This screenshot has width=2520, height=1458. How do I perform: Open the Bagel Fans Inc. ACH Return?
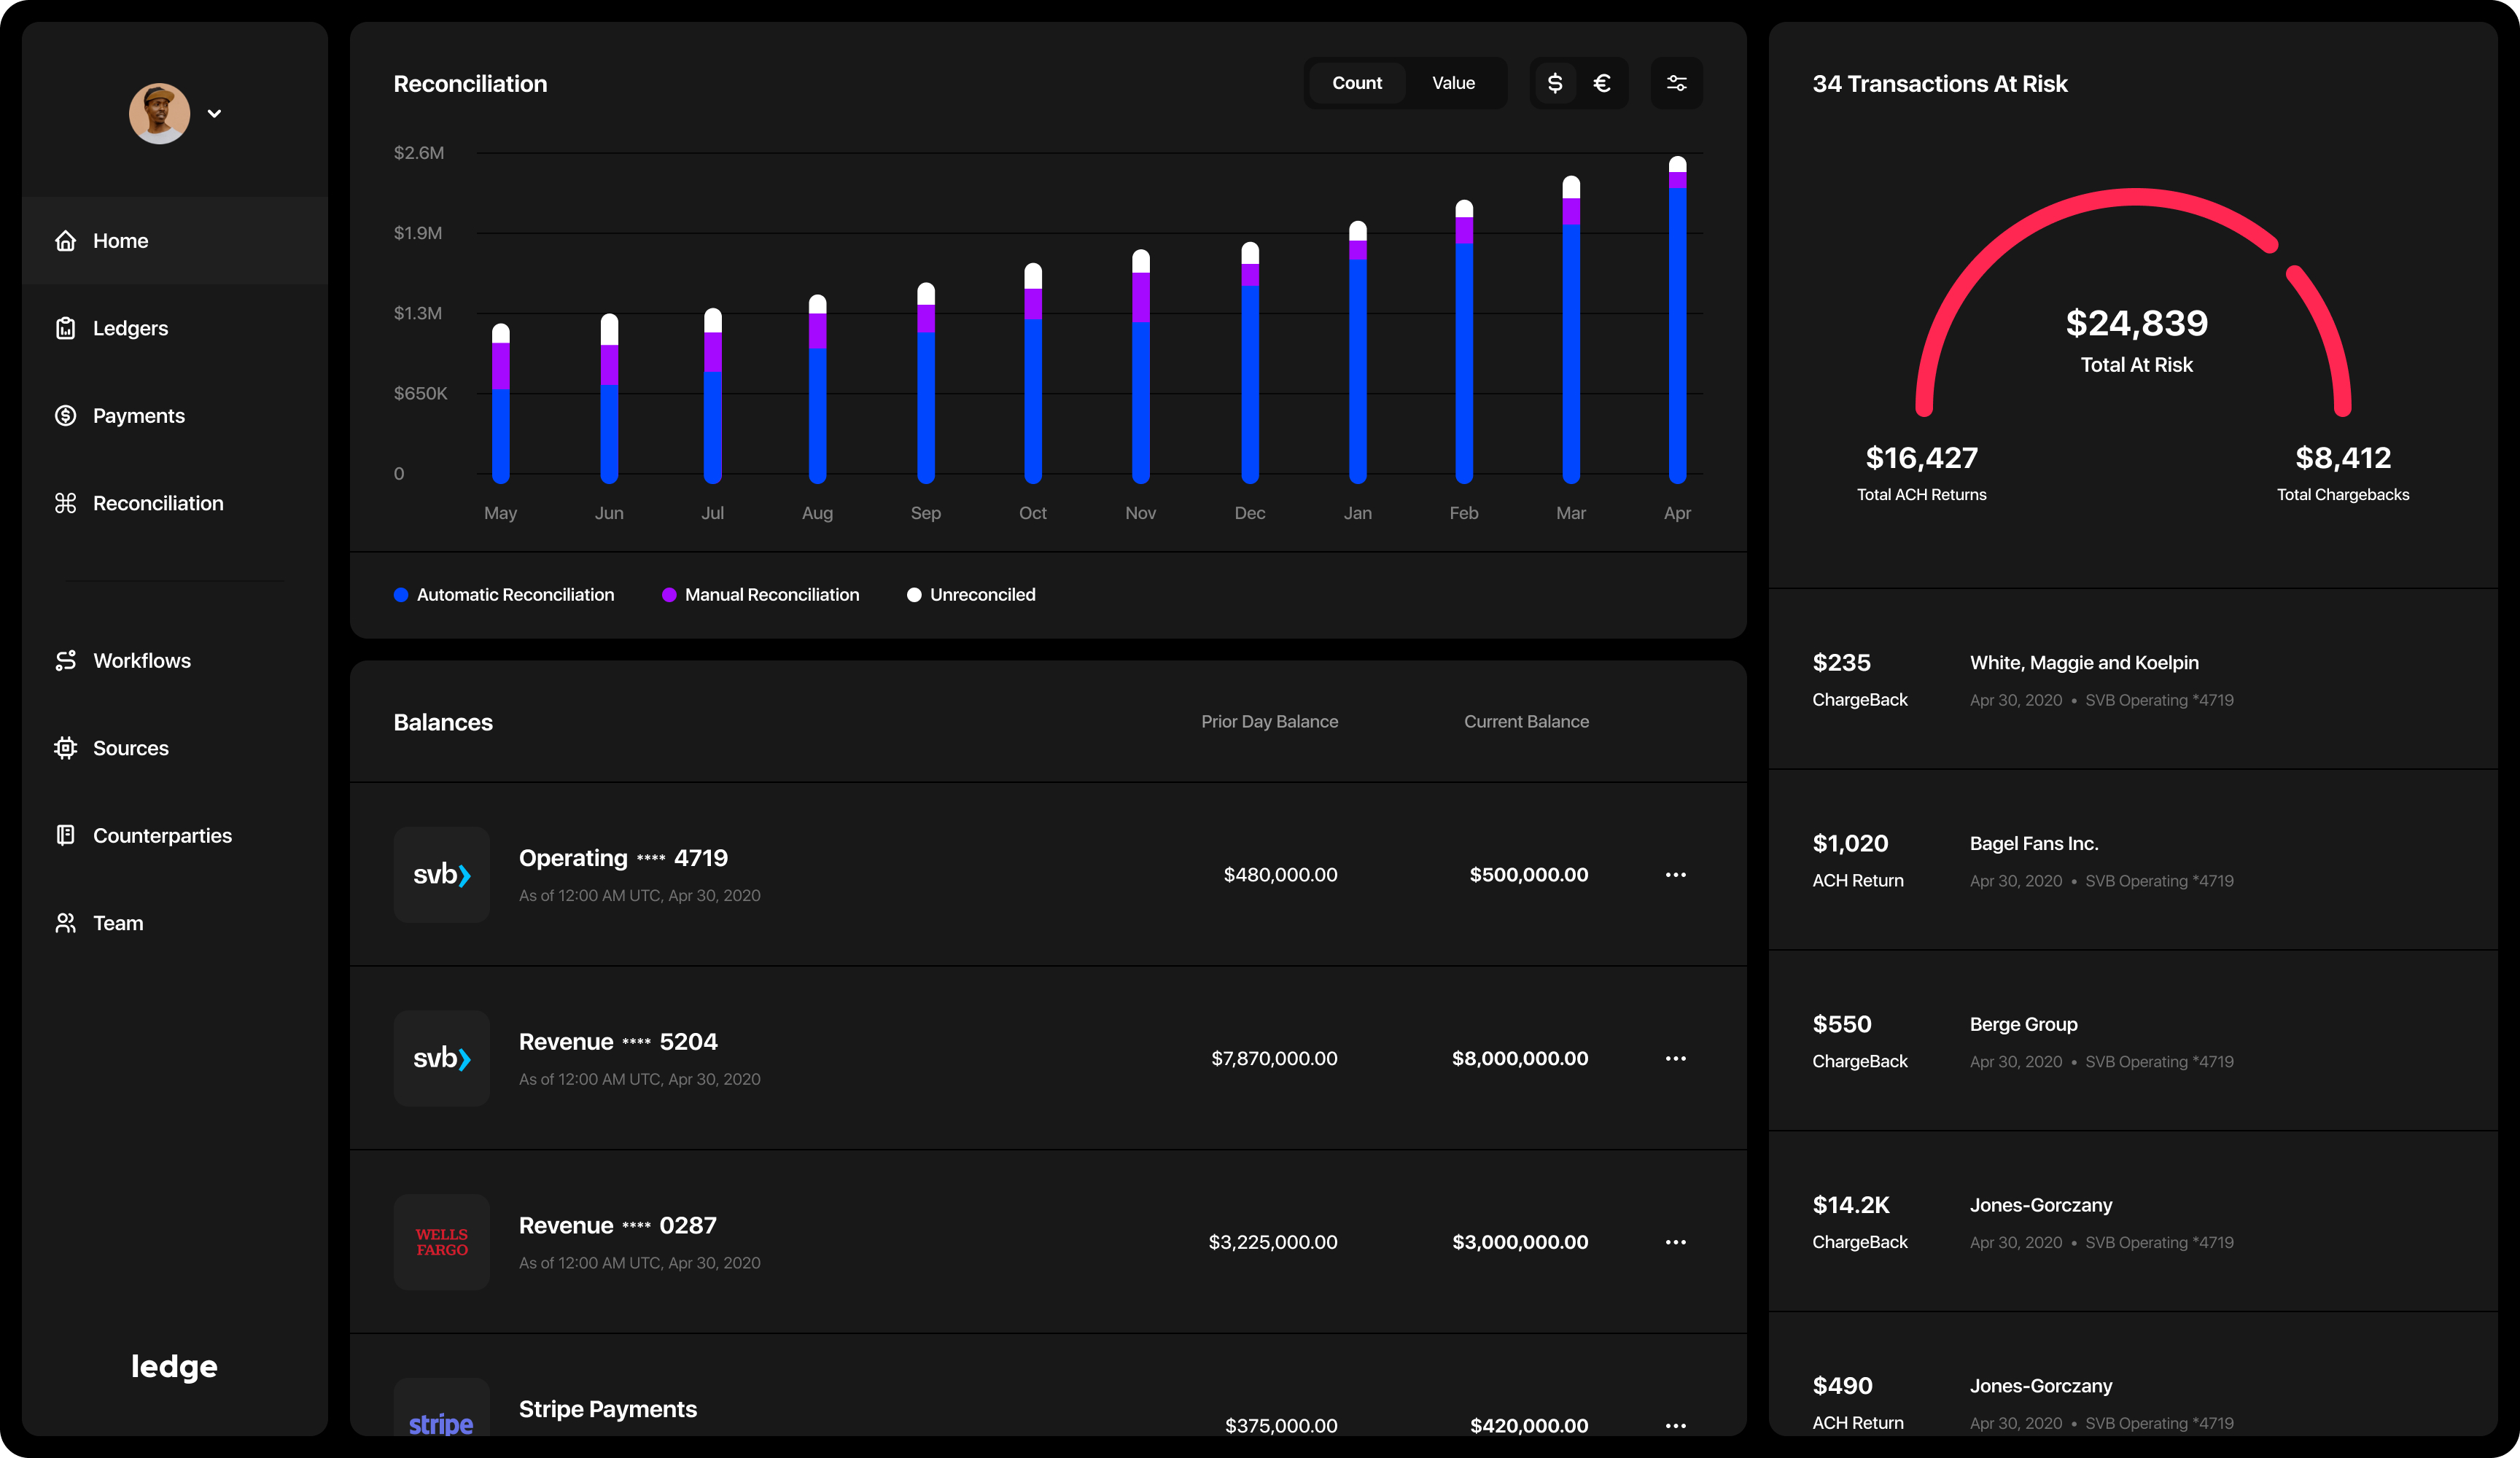pos(2033,844)
